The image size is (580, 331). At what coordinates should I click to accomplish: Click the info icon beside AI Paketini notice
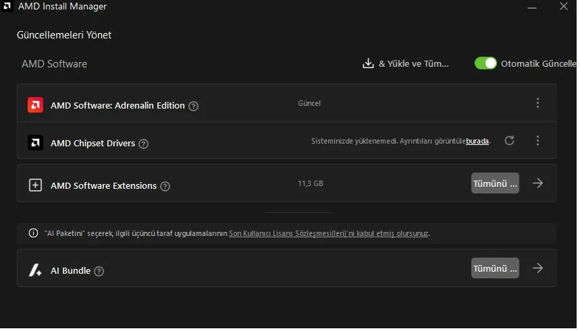pyautogui.click(x=33, y=233)
